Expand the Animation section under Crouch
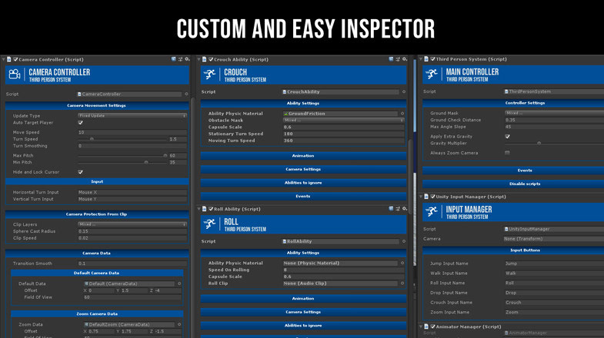Viewport: 604px width, 338px height. click(x=303, y=156)
